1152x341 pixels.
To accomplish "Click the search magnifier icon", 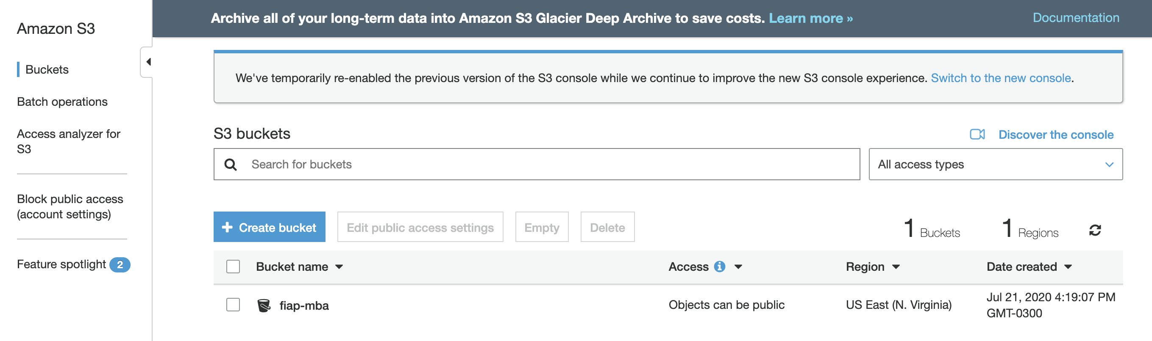I will [230, 165].
